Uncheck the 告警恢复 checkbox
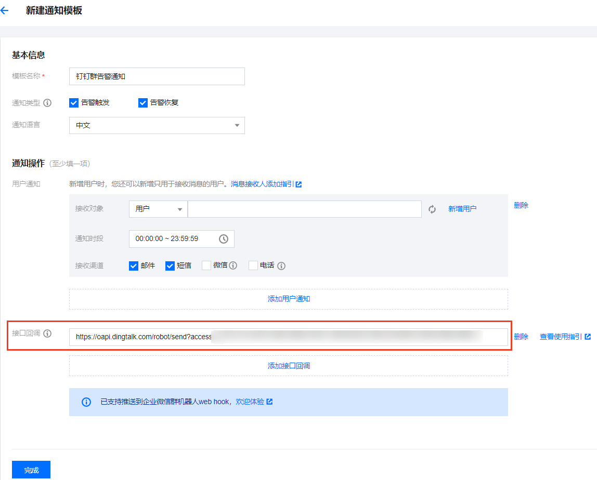 click(143, 103)
